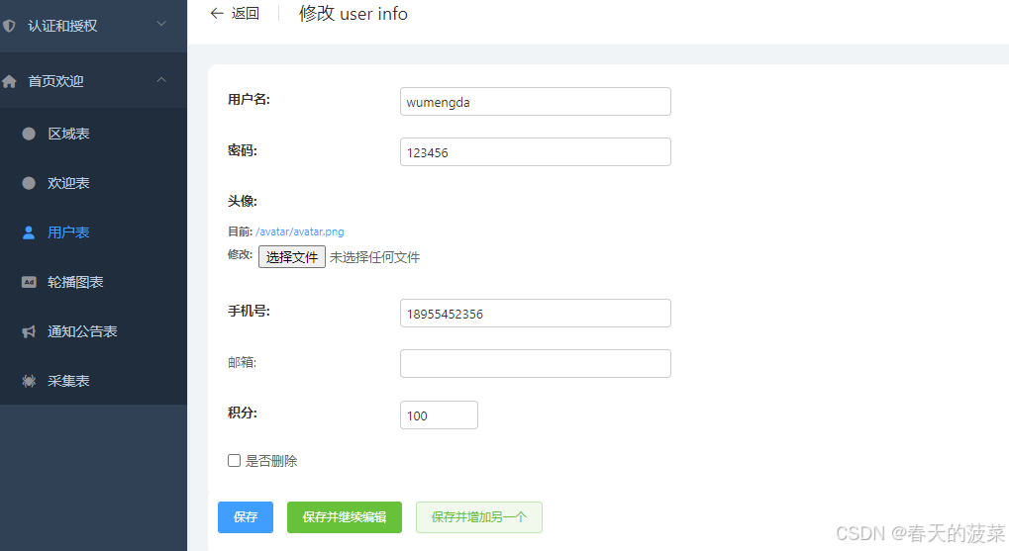Click the circle icon next to 区域表
The width and height of the screenshot is (1009, 551).
[x=29, y=134]
